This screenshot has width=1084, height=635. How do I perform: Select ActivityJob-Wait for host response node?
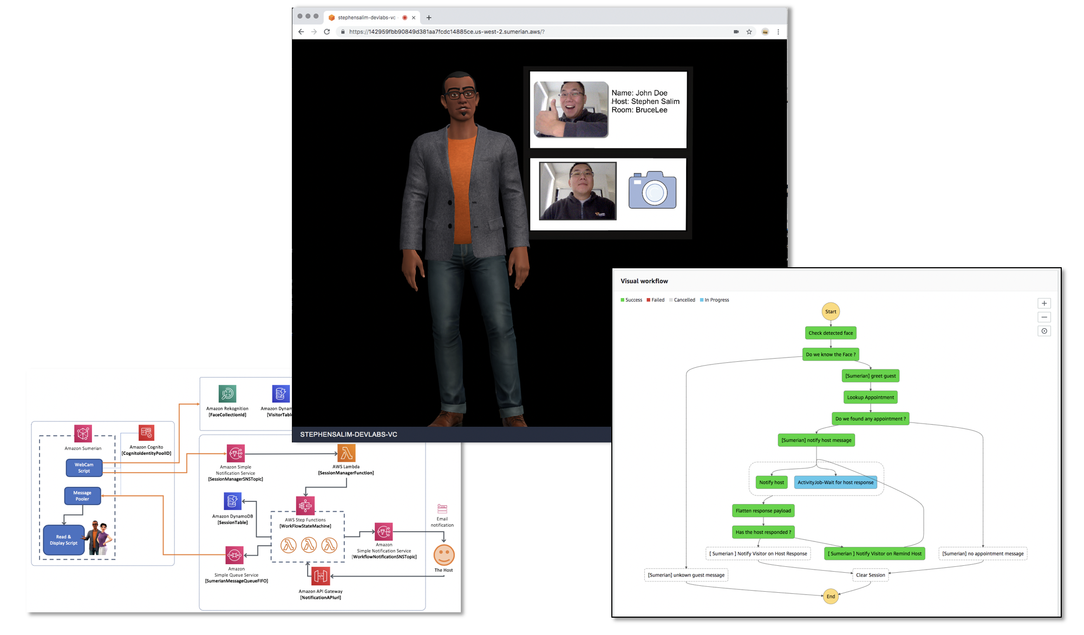[x=835, y=482]
